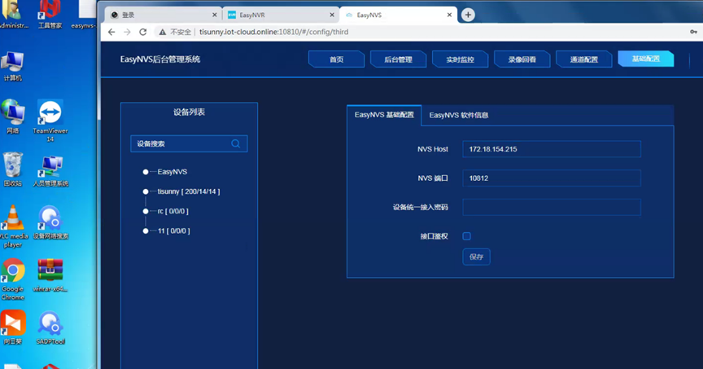Switch to the 登录 browser tab
703x369 pixels.
164,15
